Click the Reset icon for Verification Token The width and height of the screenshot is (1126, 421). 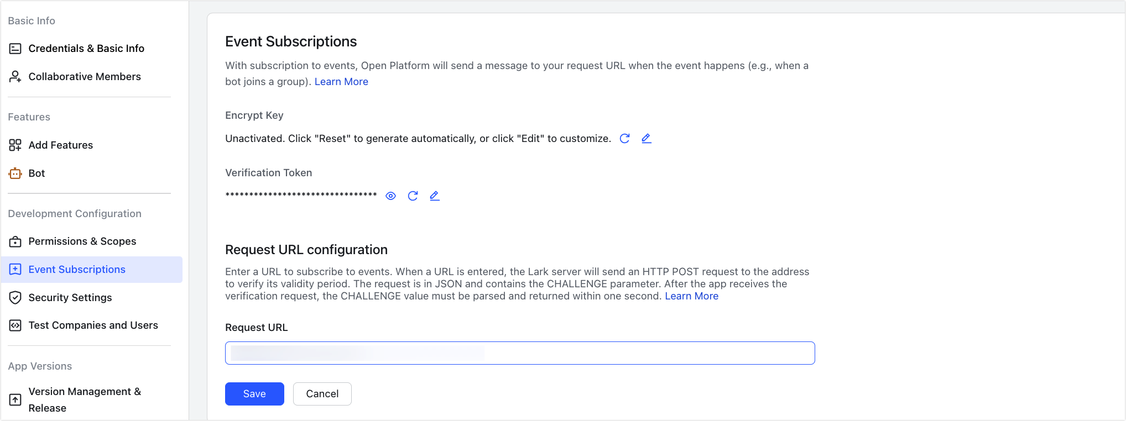click(413, 196)
